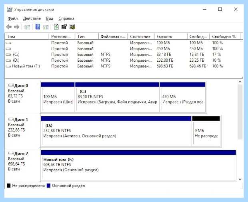Viewport: 248px width, 202px height.
Task: Toggle the console tree toolbar icon
Action: (27, 27)
